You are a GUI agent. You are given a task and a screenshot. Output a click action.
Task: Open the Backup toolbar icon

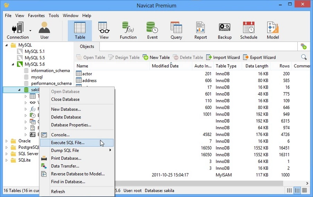point(225,31)
